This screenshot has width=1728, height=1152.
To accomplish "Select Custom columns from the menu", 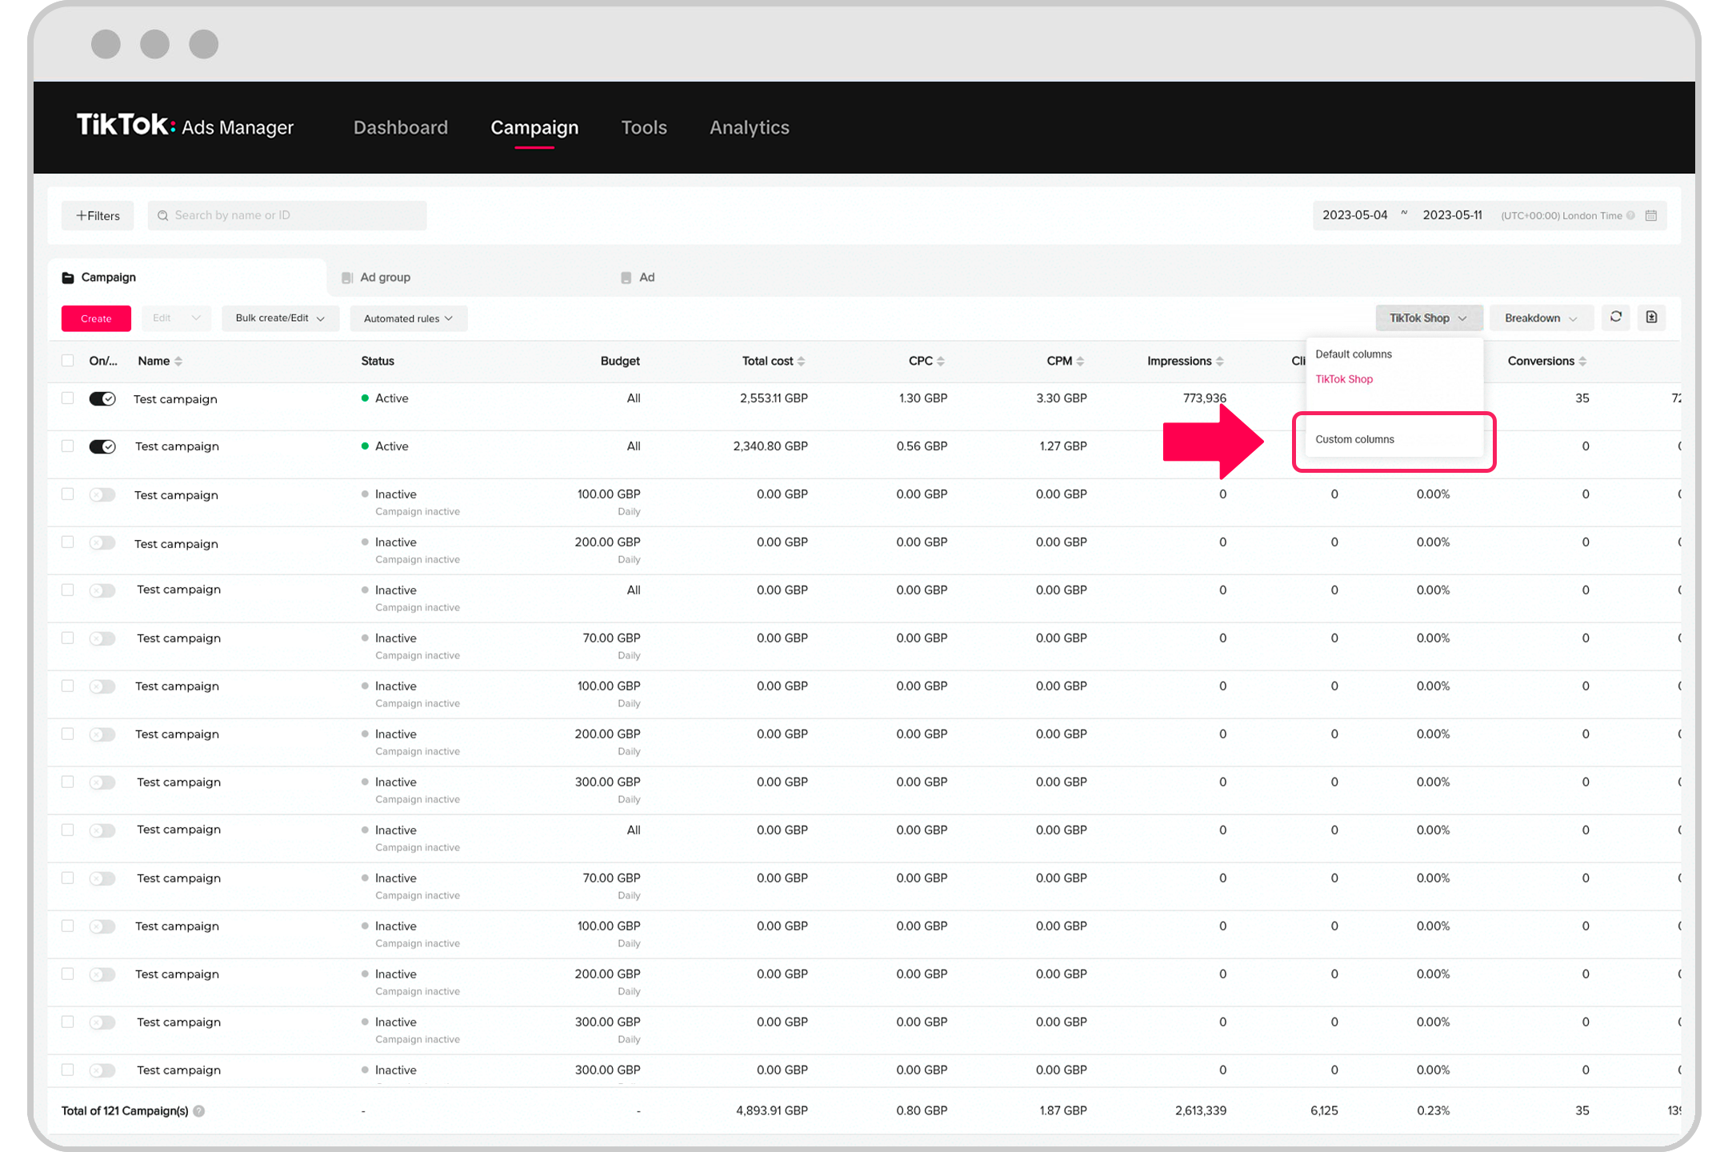I will tap(1354, 439).
